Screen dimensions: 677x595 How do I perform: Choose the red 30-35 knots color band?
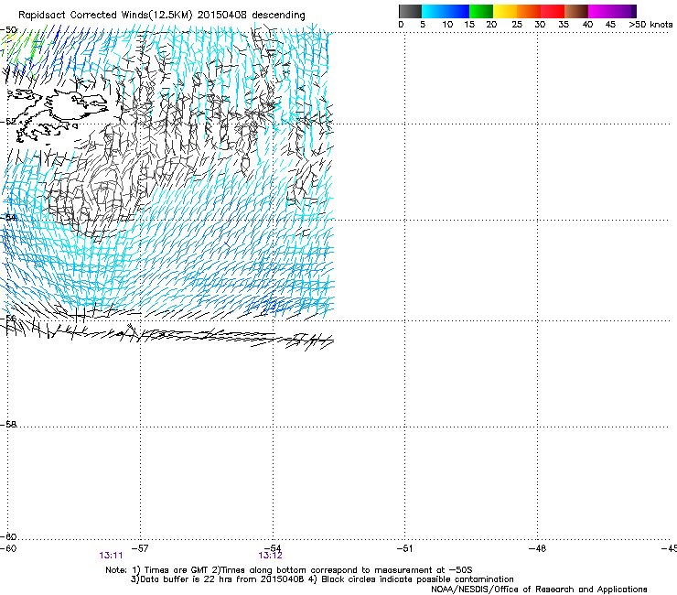click(553, 11)
